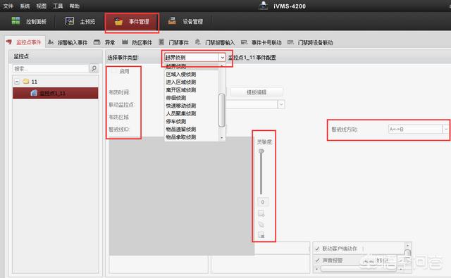Select the 防区事件 sub-tab label
The image size is (451, 278).
[142, 43]
